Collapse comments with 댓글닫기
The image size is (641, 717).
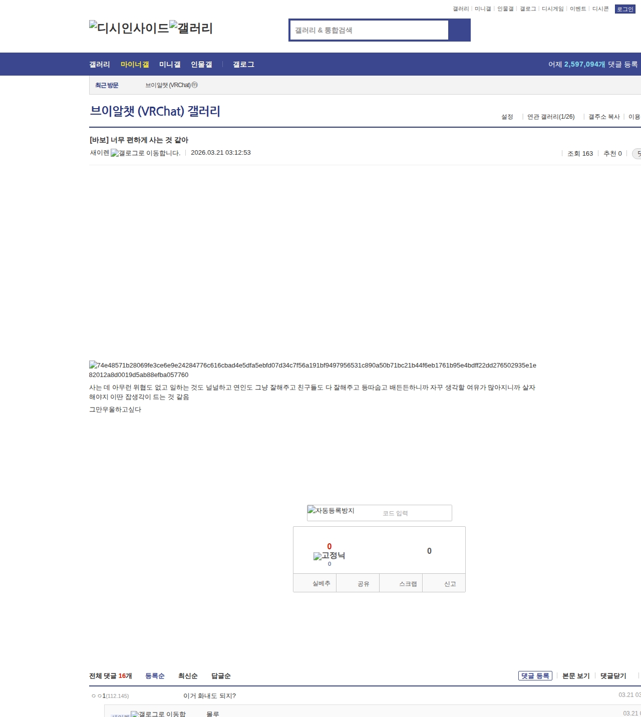613,676
